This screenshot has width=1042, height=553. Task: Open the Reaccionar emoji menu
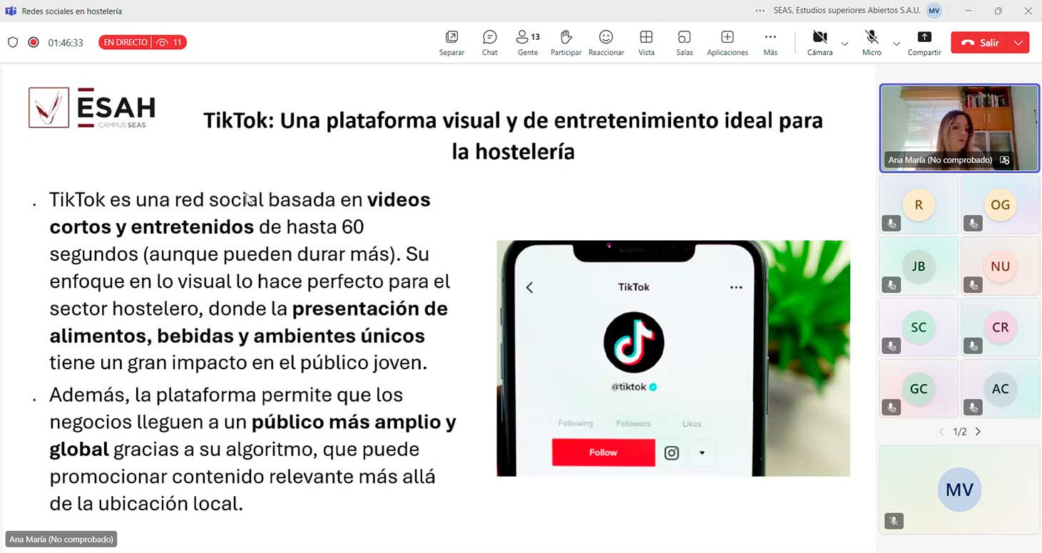(x=606, y=43)
